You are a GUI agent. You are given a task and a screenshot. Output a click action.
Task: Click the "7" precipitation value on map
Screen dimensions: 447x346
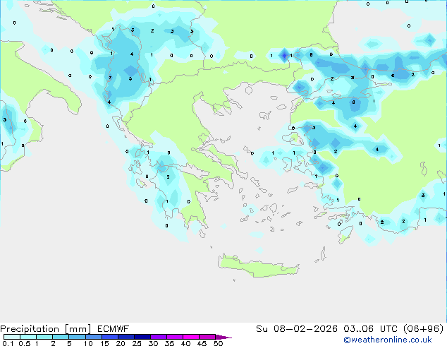[110, 78]
